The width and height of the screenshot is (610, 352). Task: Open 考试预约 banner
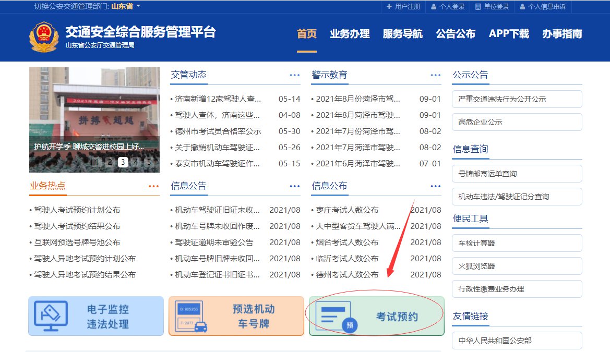click(376, 317)
